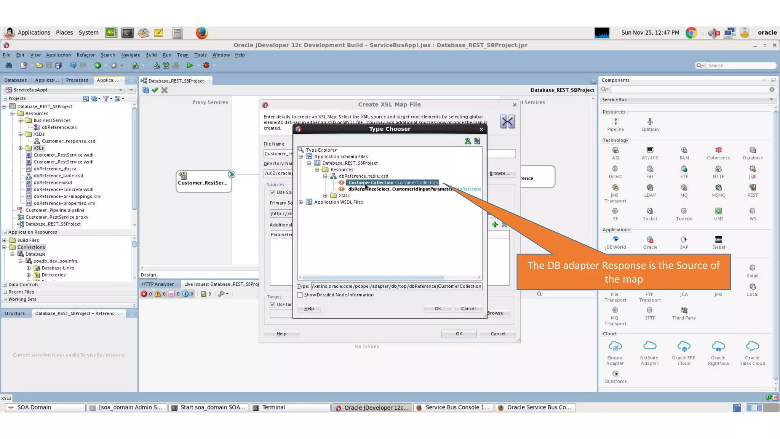Select the Socket adapter icon

point(650,211)
